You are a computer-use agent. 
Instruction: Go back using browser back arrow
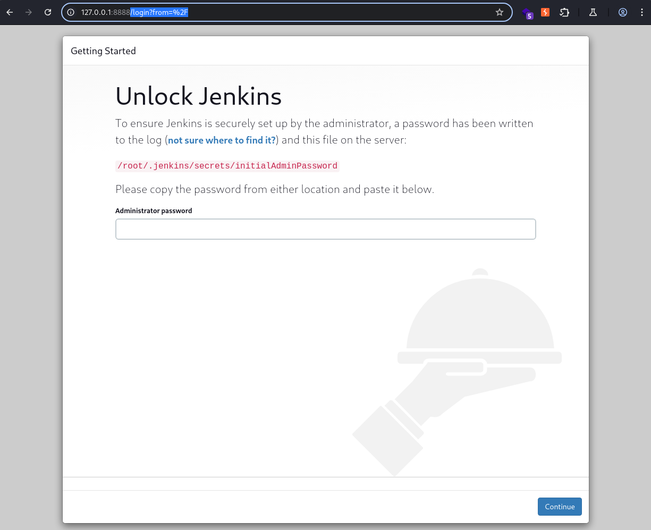(10, 12)
